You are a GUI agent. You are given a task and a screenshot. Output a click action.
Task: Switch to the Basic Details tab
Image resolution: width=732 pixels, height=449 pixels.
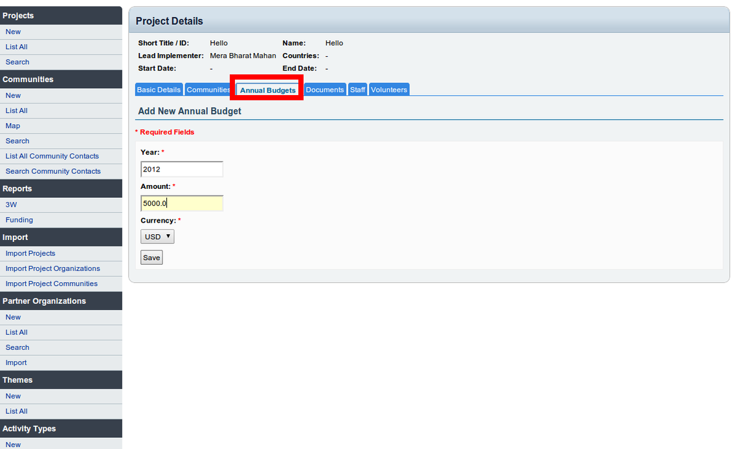coord(159,90)
